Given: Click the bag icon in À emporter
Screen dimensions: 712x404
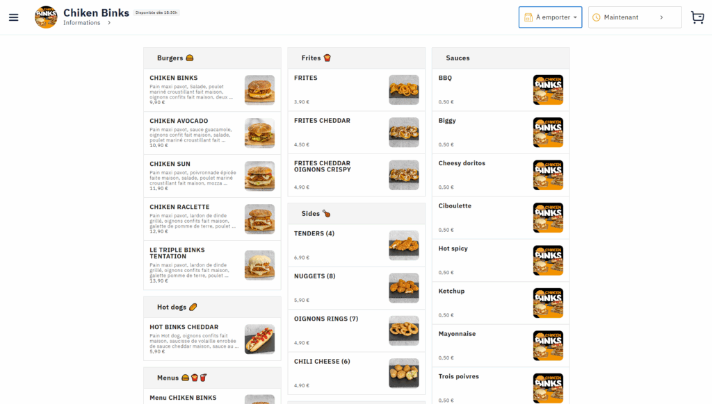Looking at the screenshot, I should click(528, 17).
